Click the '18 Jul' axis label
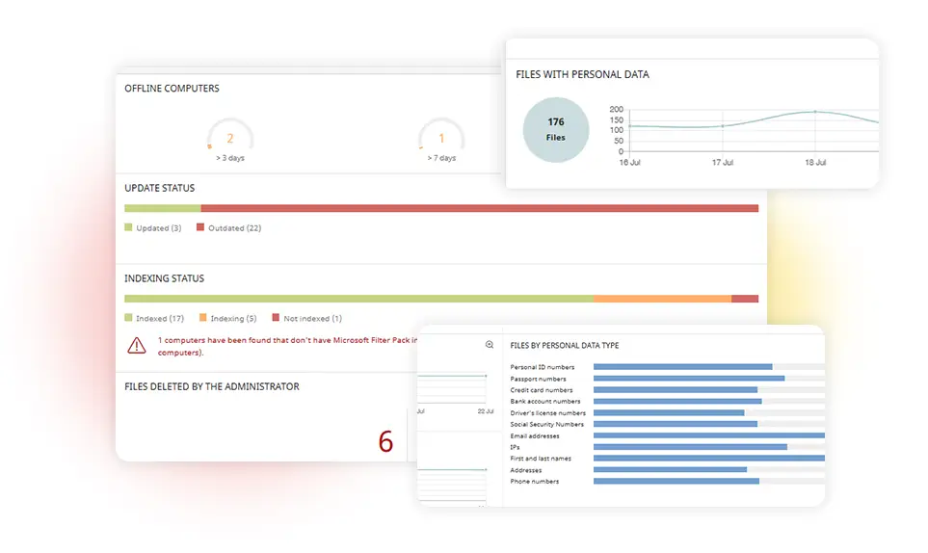This screenshot has height=553, width=928. tap(815, 162)
